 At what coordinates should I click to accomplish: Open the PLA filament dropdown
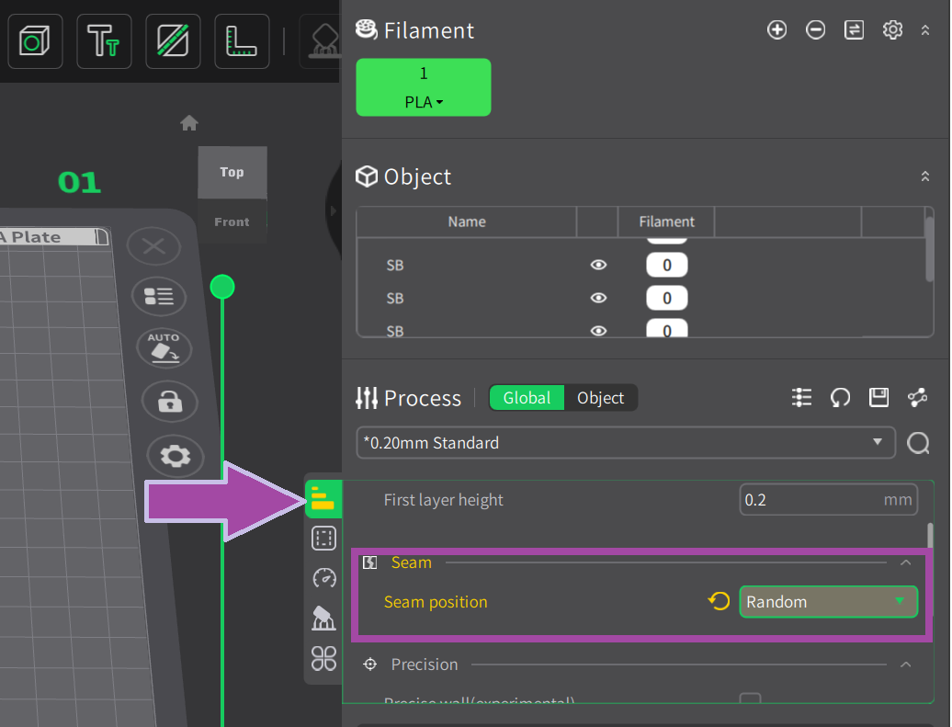(x=424, y=103)
